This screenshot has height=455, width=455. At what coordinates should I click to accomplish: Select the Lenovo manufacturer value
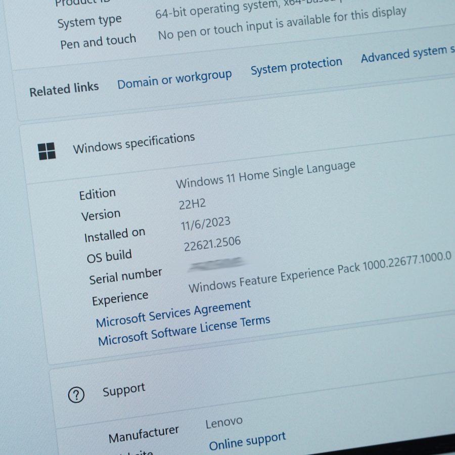224,423
